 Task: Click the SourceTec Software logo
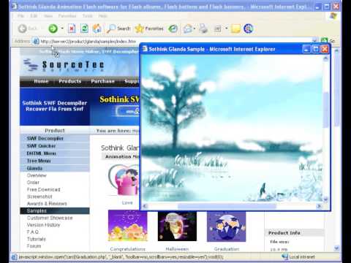click(x=64, y=65)
